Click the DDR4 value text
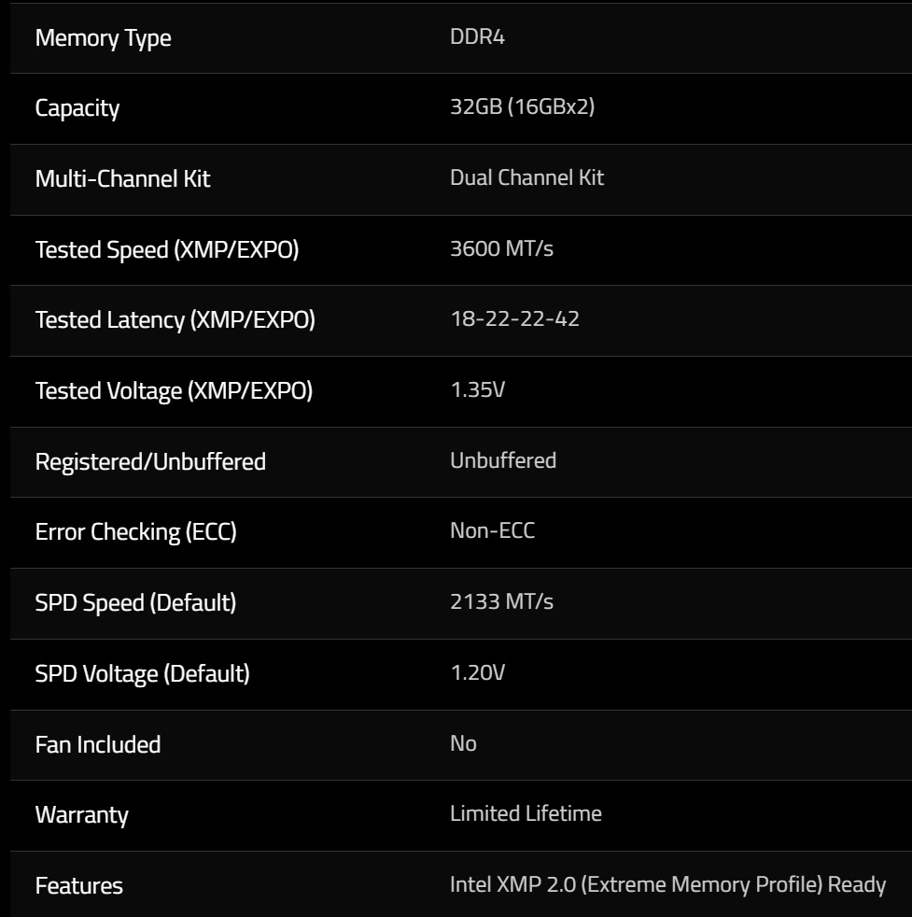Screen dimensions: 912x917 (477, 38)
